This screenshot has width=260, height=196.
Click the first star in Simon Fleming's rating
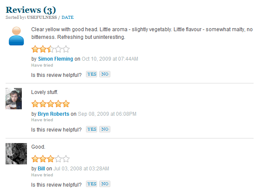(x=35, y=49)
